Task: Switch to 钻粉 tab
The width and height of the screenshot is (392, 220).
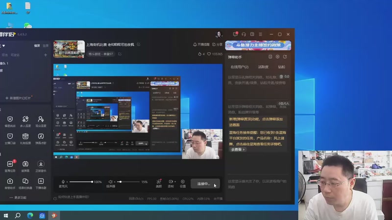Action: [x=281, y=67]
